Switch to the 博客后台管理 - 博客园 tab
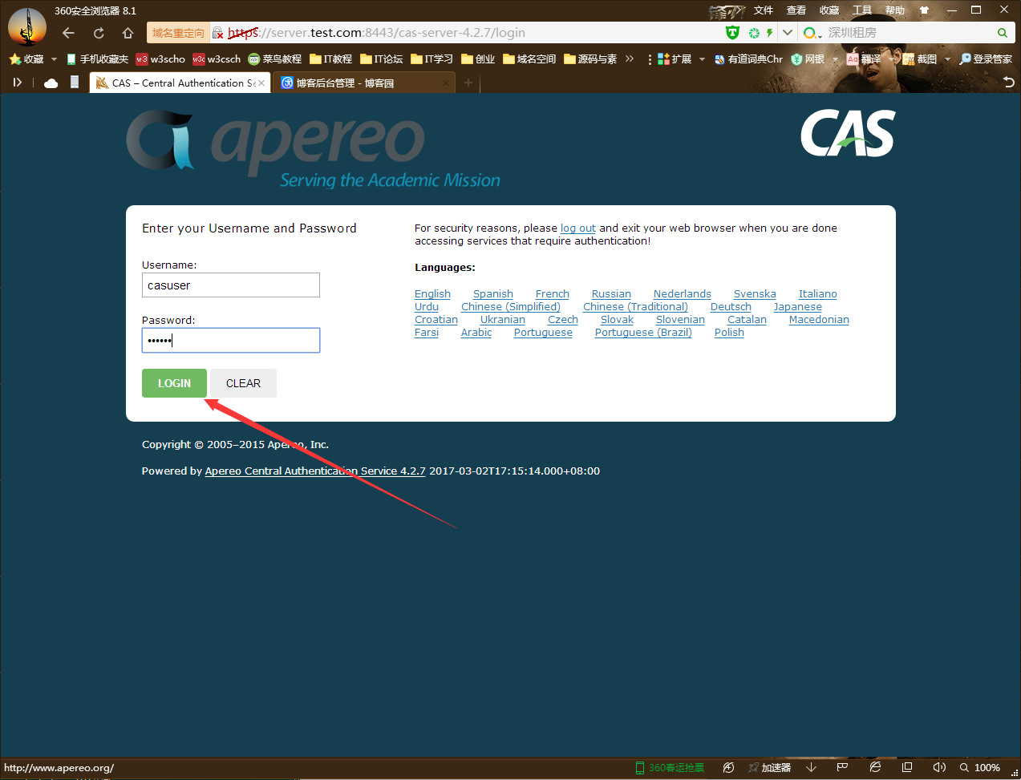The image size is (1021, 780). [364, 83]
